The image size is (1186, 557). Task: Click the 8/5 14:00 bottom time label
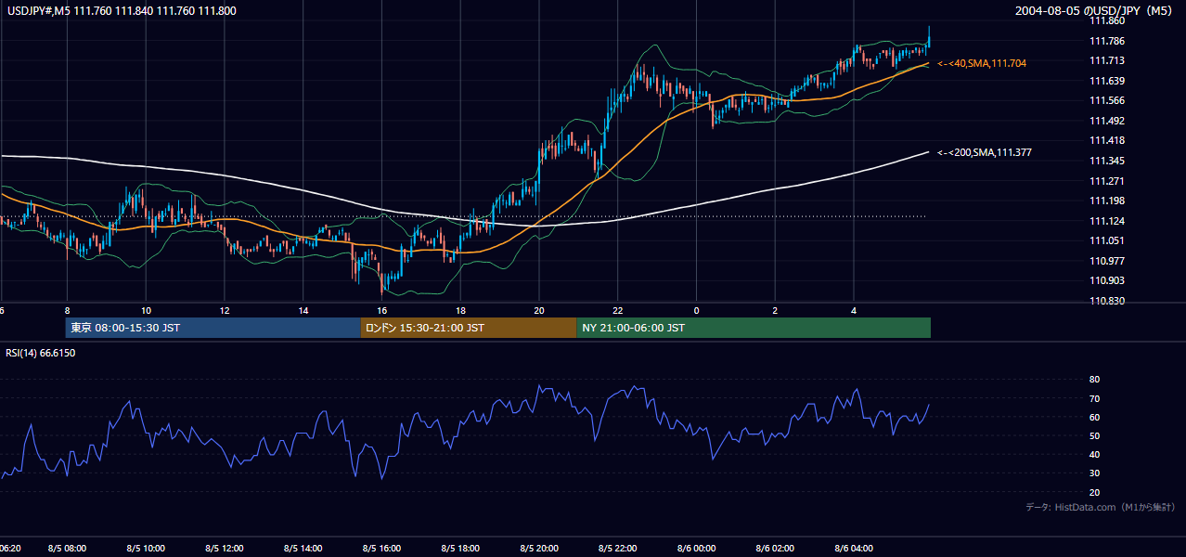303,549
